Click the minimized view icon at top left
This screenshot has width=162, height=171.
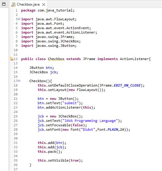click(x=4, y=4)
